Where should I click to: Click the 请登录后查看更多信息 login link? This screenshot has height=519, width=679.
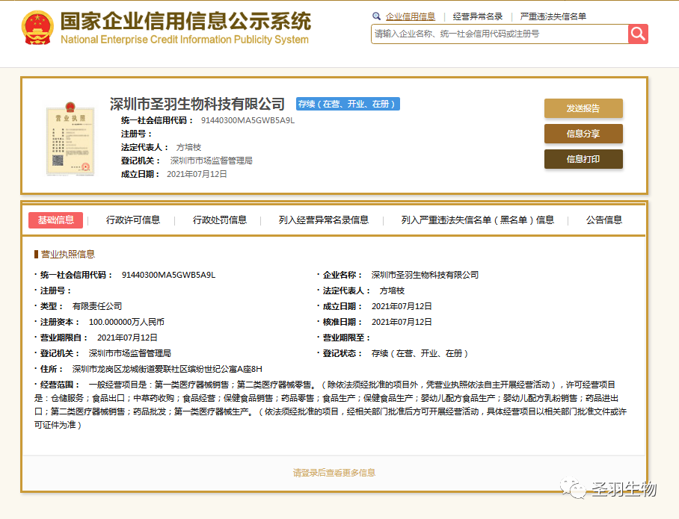click(334, 473)
